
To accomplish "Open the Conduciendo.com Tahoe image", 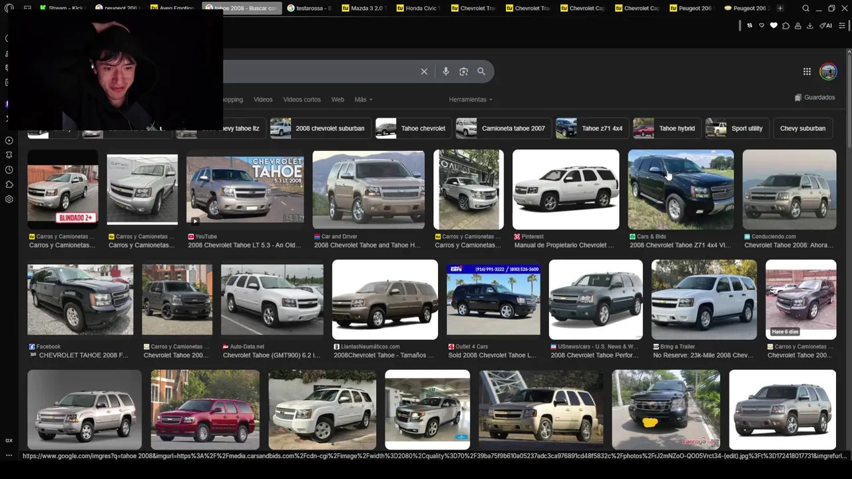I will point(789,190).
